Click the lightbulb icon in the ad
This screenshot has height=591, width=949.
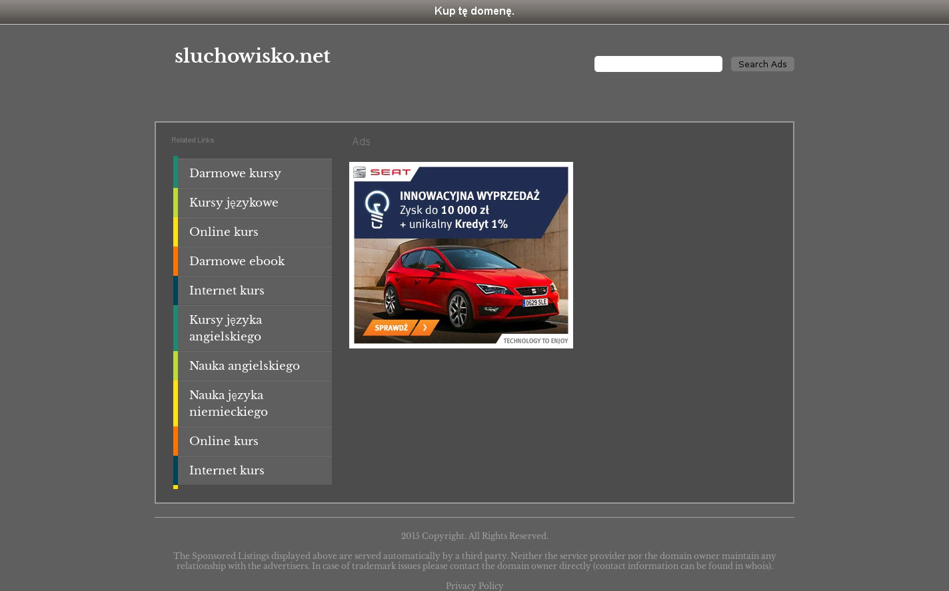click(377, 209)
